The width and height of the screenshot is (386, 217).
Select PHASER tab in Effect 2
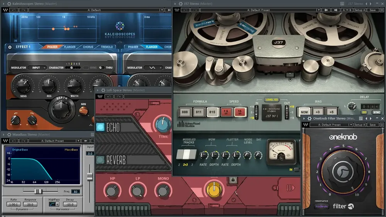[x=133, y=47]
